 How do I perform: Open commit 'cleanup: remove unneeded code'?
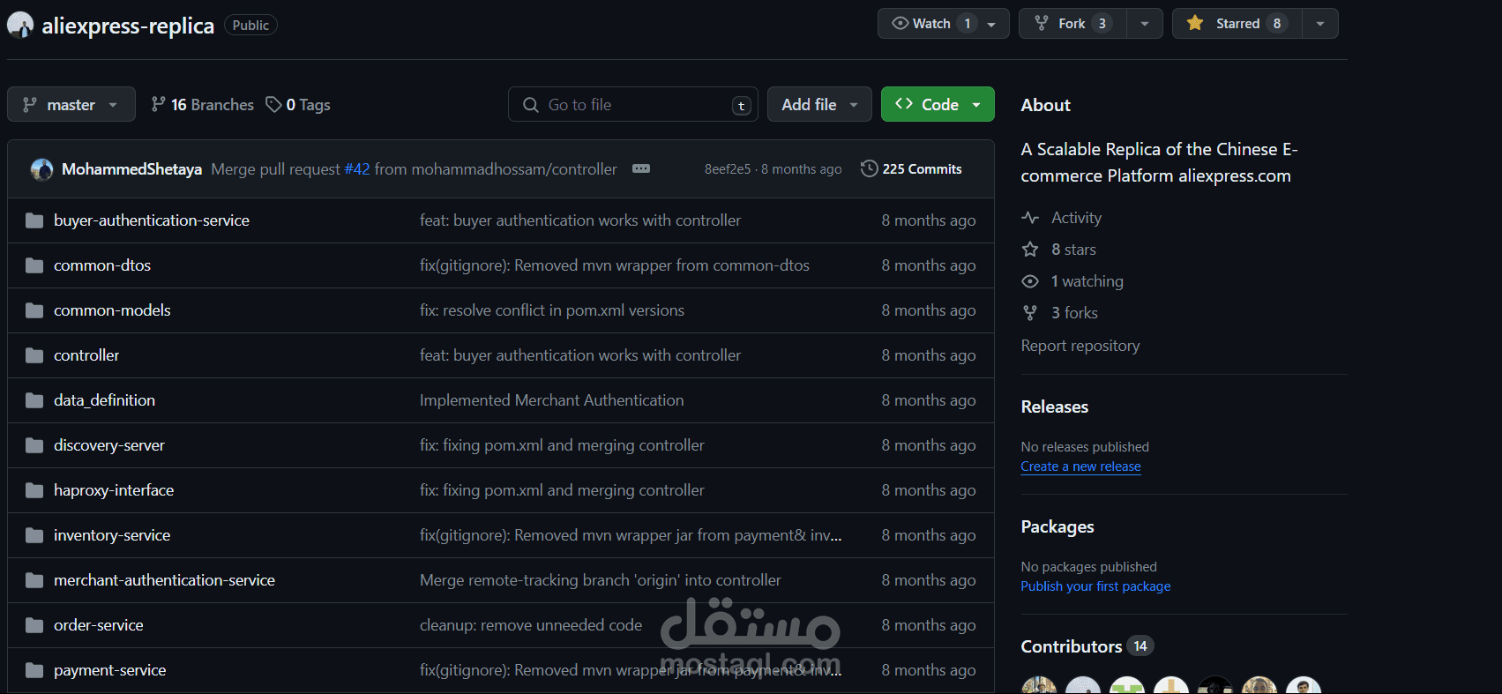(531, 625)
